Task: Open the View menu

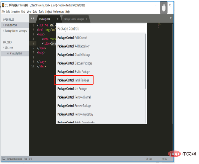Action: (x=29, y=12)
